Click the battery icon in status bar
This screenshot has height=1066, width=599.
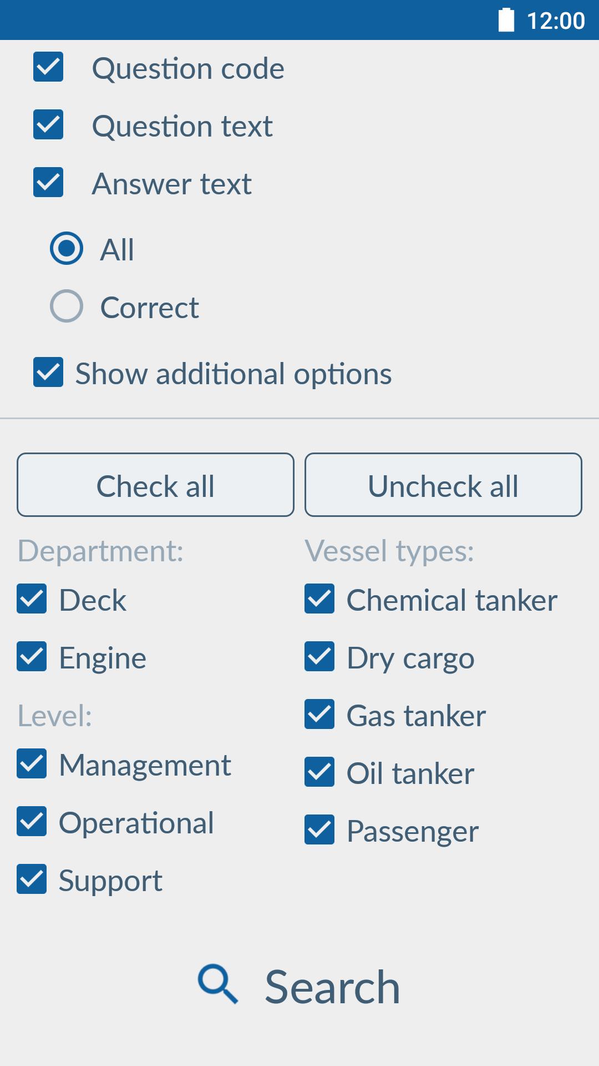(506, 20)
